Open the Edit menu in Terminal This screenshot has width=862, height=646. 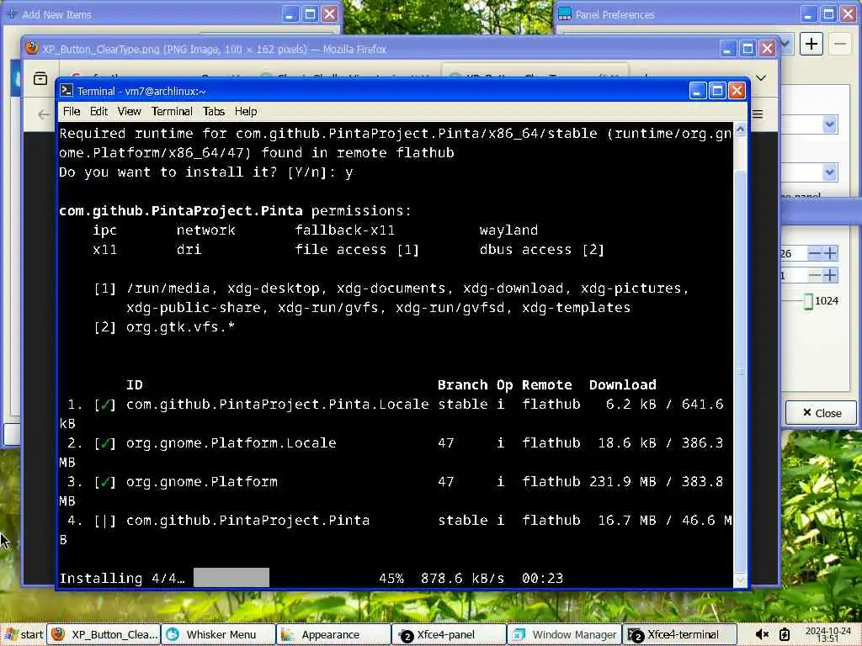point(99,112)
